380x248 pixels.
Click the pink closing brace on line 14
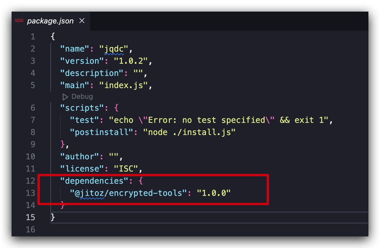(x=63, y=205)
